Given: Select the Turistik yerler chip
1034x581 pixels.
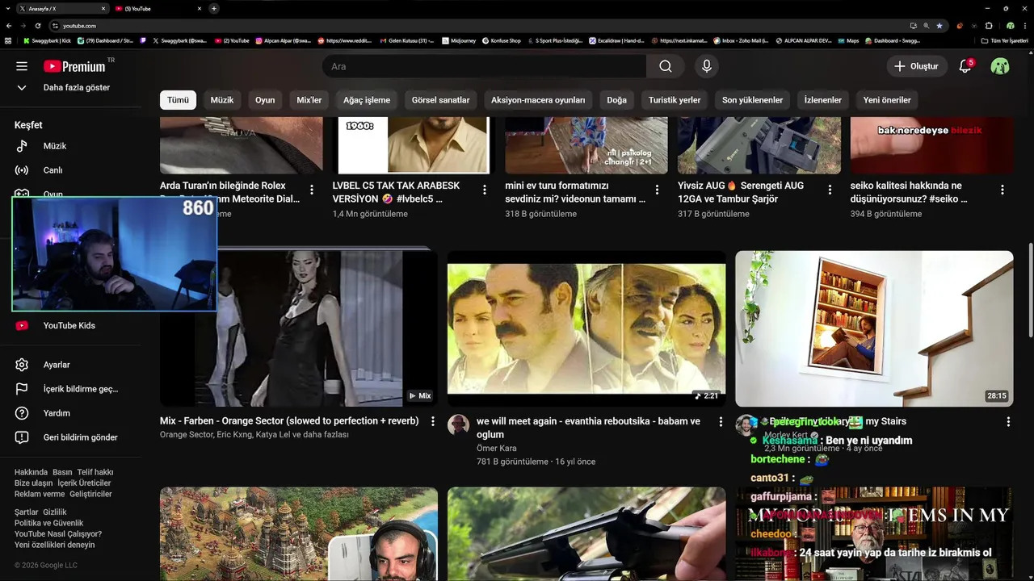Looking at the screenshot, I should click(x=675, y=100).
